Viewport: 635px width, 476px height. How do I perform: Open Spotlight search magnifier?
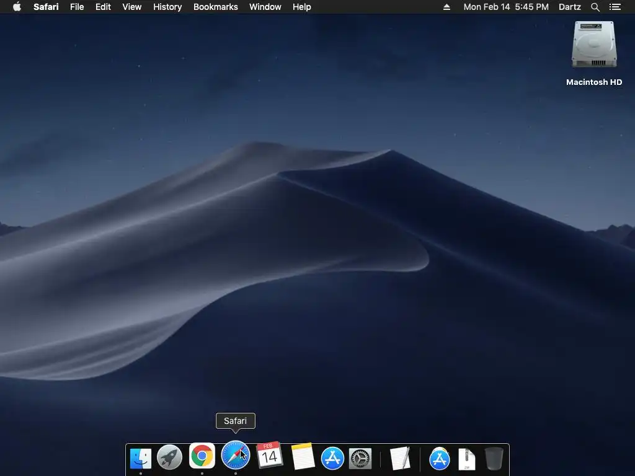coord(595,7)
